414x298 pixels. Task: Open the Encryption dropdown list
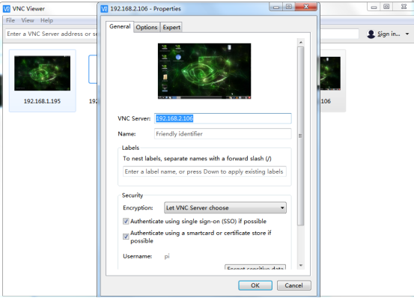[225, 207]
